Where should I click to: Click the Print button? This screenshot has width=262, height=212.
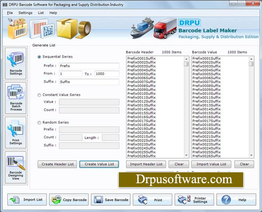coord(152,199)
